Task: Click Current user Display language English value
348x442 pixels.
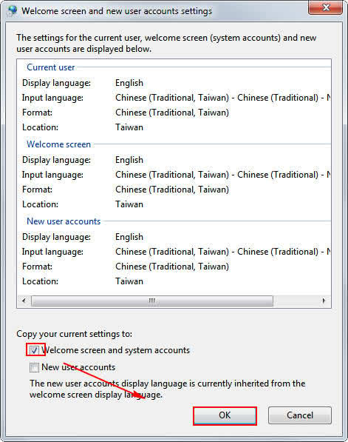Action: tap(129, 83)
